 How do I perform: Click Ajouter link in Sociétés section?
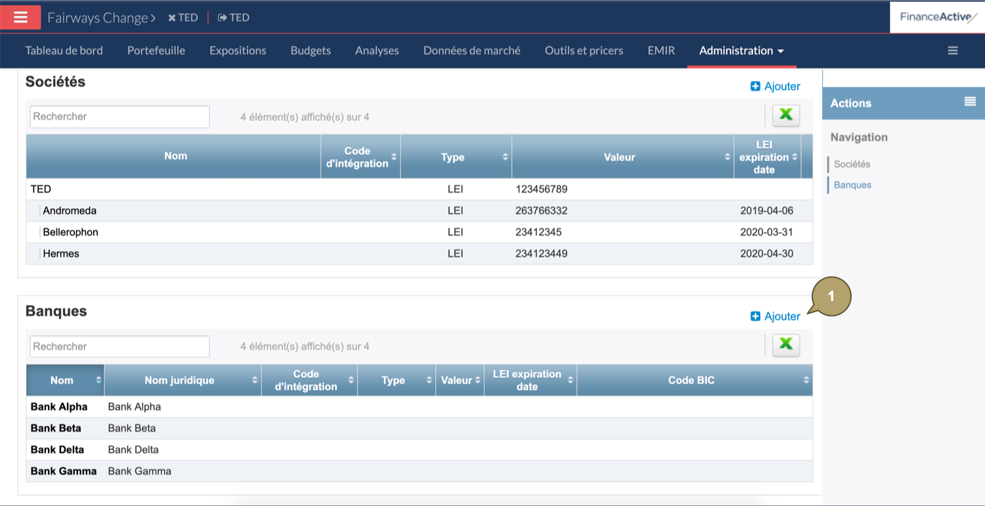pyautogui.click(x=776, y=86)
